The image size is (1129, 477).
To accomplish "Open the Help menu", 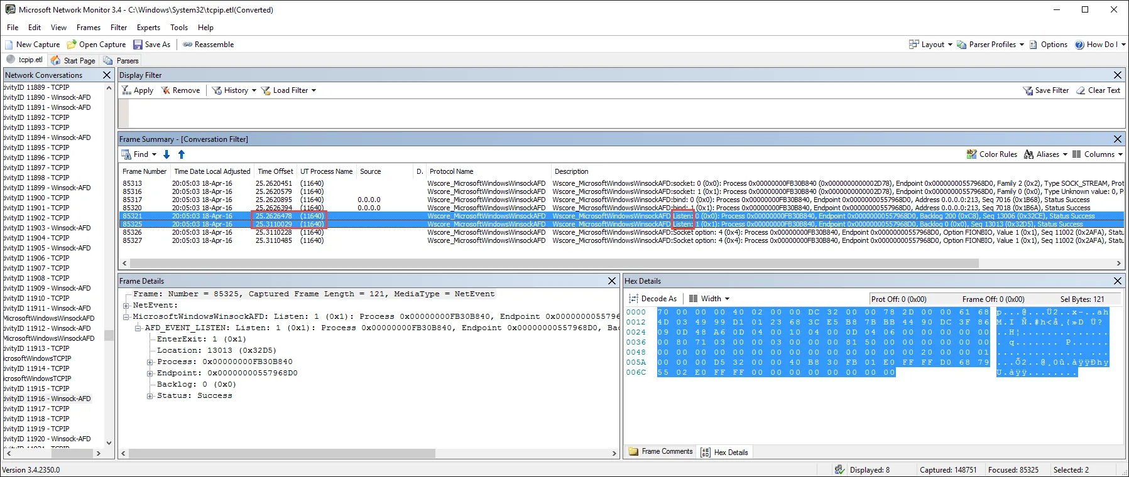I will [x=205, y=28].
